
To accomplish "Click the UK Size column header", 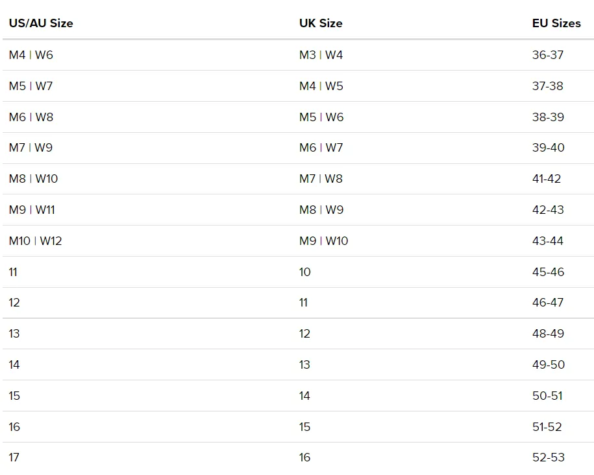I will point(321,23).
